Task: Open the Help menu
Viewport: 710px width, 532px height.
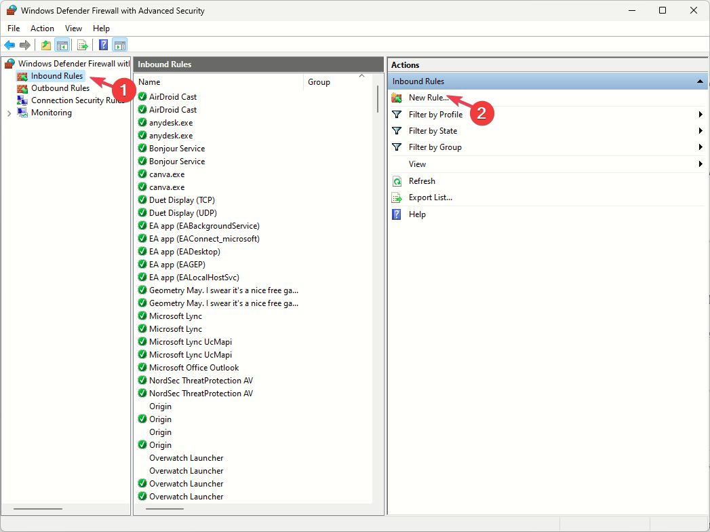Action: pyautogui.click(x=101, y=28)
